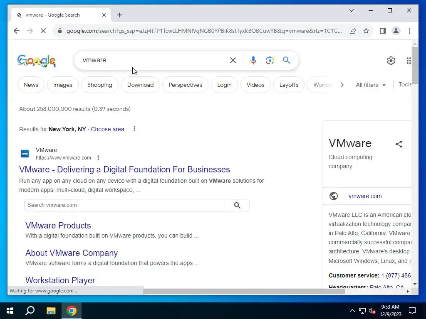
Task: Select the Download filter chip
Action: tap(141, 85)
